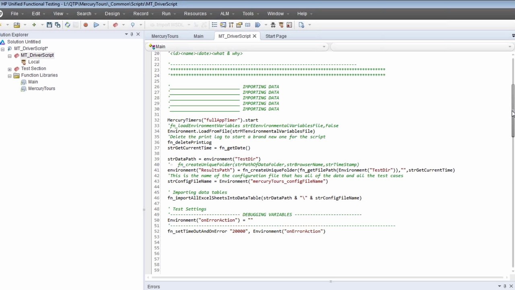
Task: Click the Errors panel title
Action: [x=154, y=287]
